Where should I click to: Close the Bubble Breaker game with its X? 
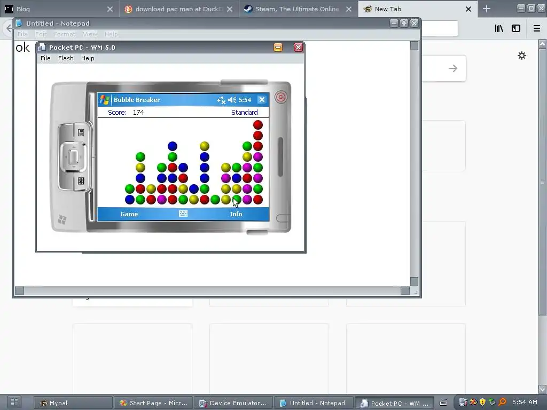click(x=262, y=100)
